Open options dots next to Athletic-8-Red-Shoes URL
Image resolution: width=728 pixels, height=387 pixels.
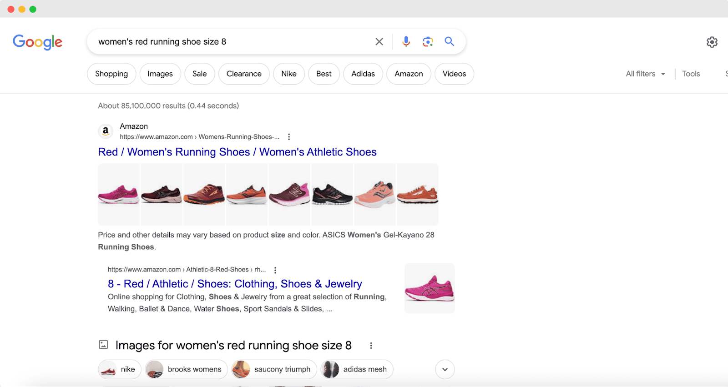tap(275, 270)
